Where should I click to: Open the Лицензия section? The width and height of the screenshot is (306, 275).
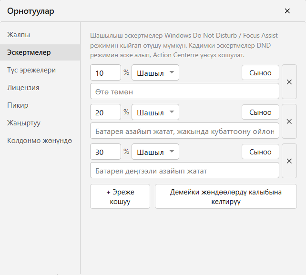pyautogui.click(x=40, y=88)
